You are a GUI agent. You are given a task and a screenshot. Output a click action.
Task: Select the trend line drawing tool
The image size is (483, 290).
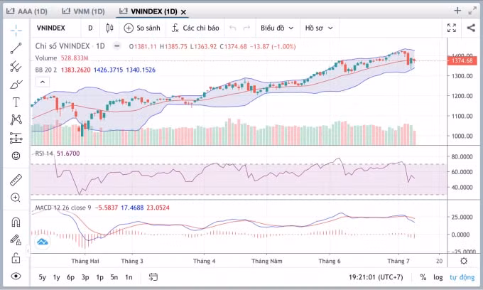16,48
